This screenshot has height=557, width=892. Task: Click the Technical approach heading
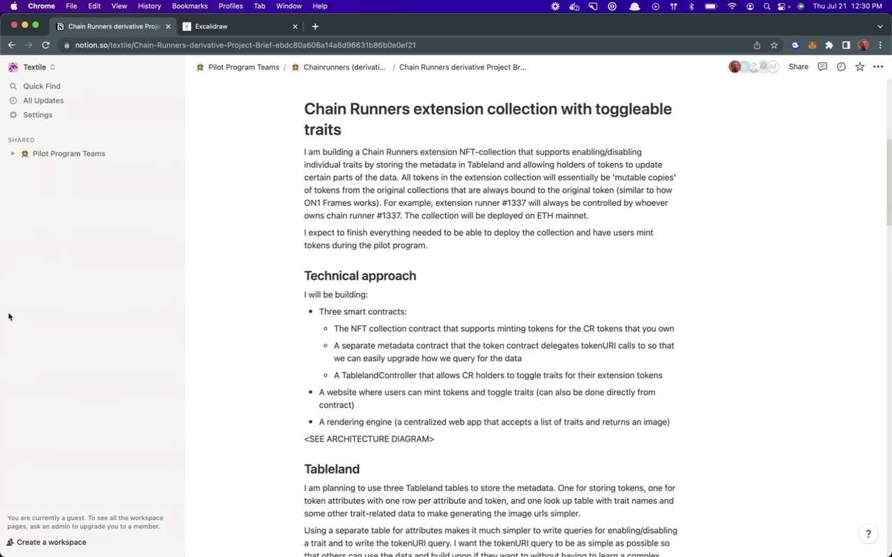360,276
